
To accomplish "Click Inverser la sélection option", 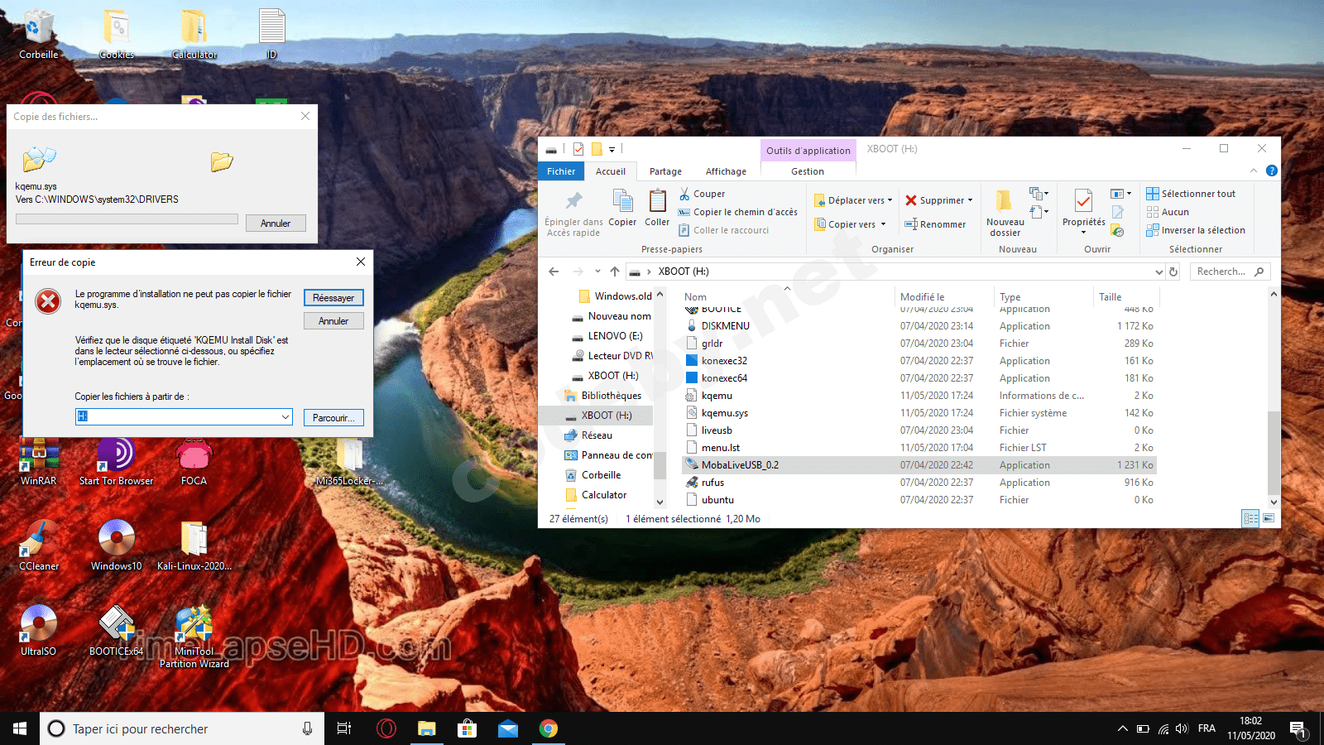I will pos(1202,230).
